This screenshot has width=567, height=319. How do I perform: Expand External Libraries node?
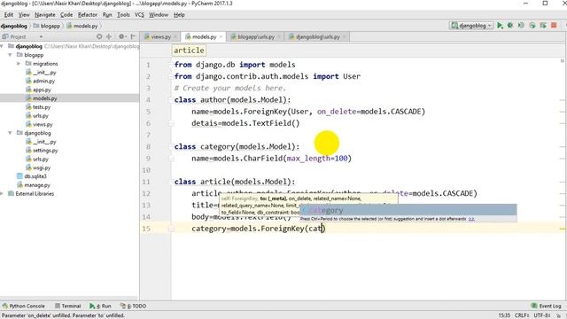(x=2, y=194)
